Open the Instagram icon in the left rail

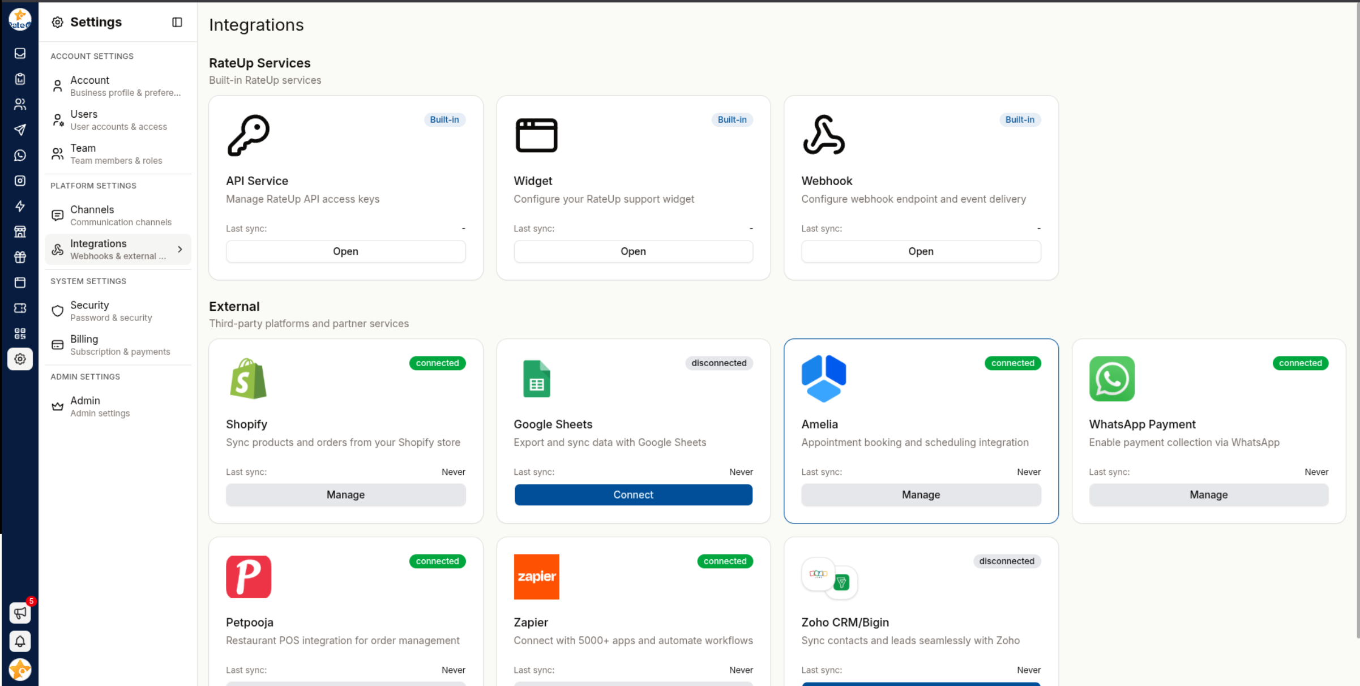20,181
